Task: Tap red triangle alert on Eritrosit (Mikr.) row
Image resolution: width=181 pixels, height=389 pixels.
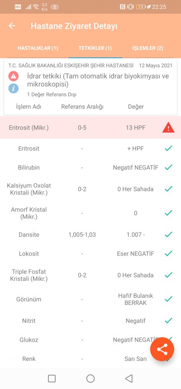Action: (x=168, y=128)
